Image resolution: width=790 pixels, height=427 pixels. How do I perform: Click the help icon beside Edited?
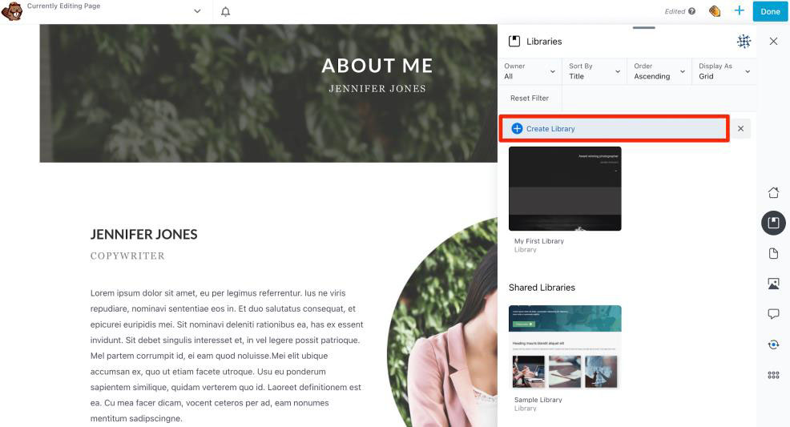[x=691, y=11]
